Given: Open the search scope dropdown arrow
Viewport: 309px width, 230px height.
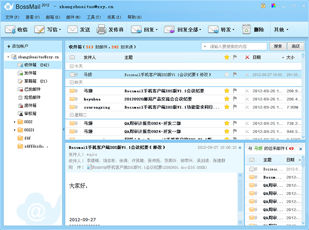Looking at the screenshot, I should 205,47.
